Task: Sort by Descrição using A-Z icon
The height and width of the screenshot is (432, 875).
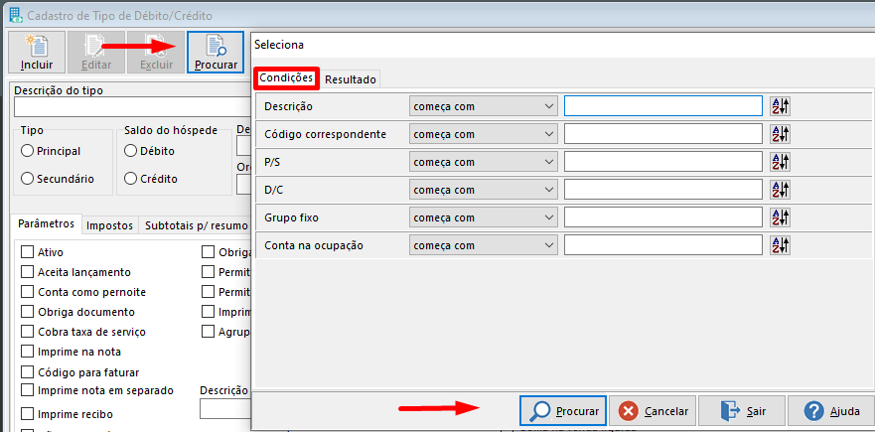Action: pyautogui.click(x=780, y=105)
